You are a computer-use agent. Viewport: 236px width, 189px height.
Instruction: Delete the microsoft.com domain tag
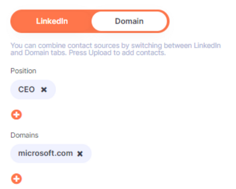80,154
